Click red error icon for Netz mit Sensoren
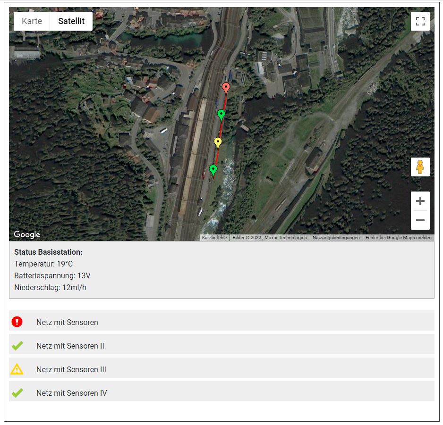This screenshot has height=425, width=443. coord(17,322)
